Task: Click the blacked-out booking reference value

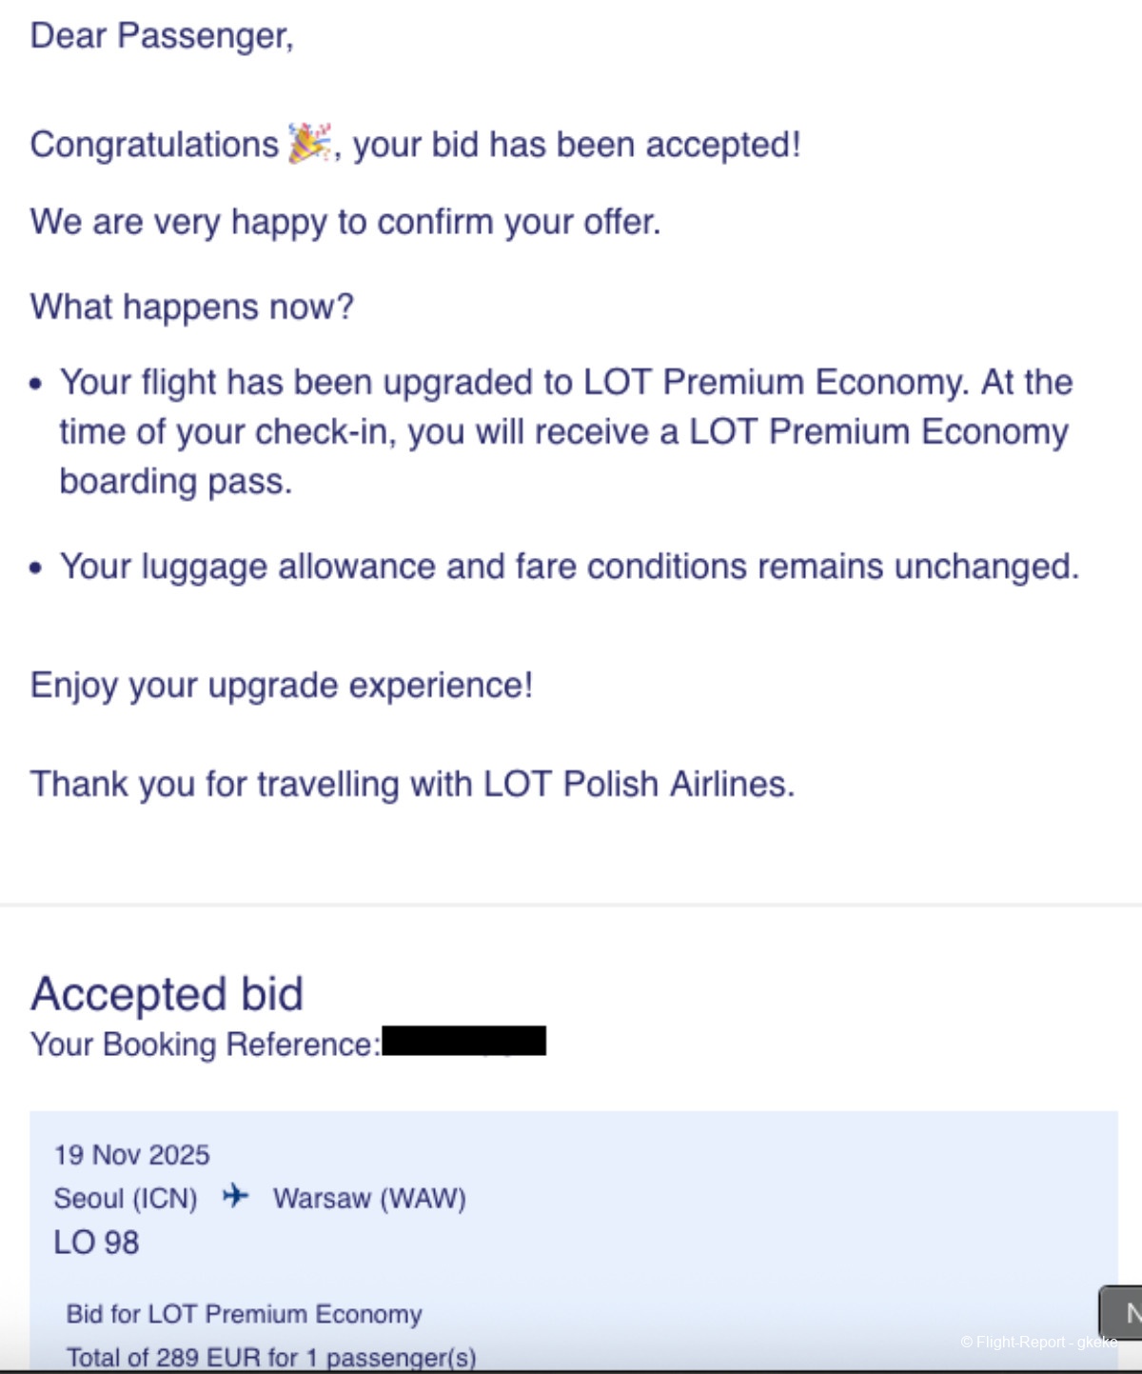Action: (463, 1041)
